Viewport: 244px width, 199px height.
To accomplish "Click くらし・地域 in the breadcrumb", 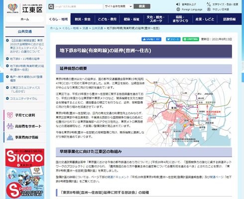I will tap(70, 28).
